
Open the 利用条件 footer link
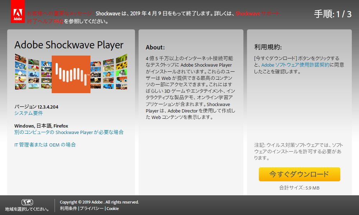(x=69, y=209)
